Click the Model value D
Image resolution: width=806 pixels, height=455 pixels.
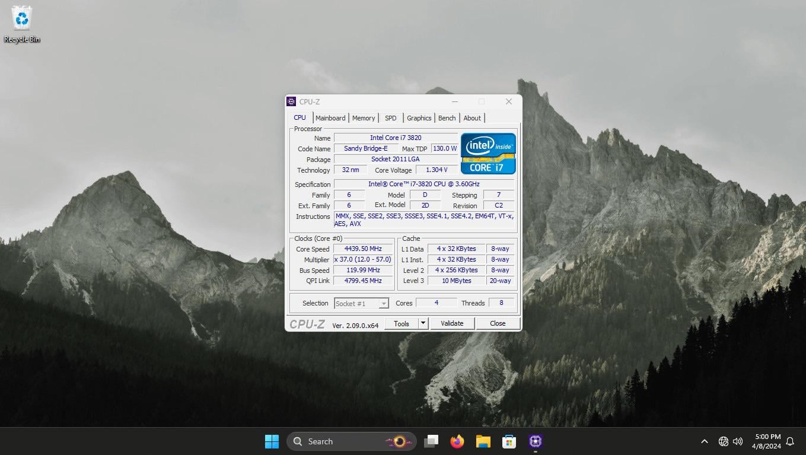(425, 195)
